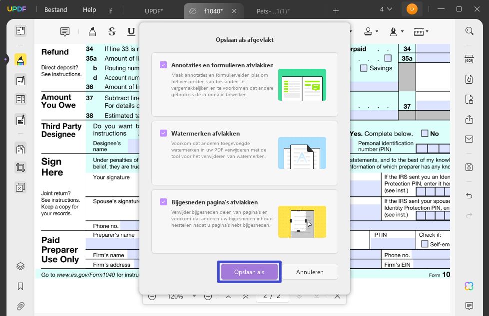Switch to the lf tab

click(x=110, y=11)
